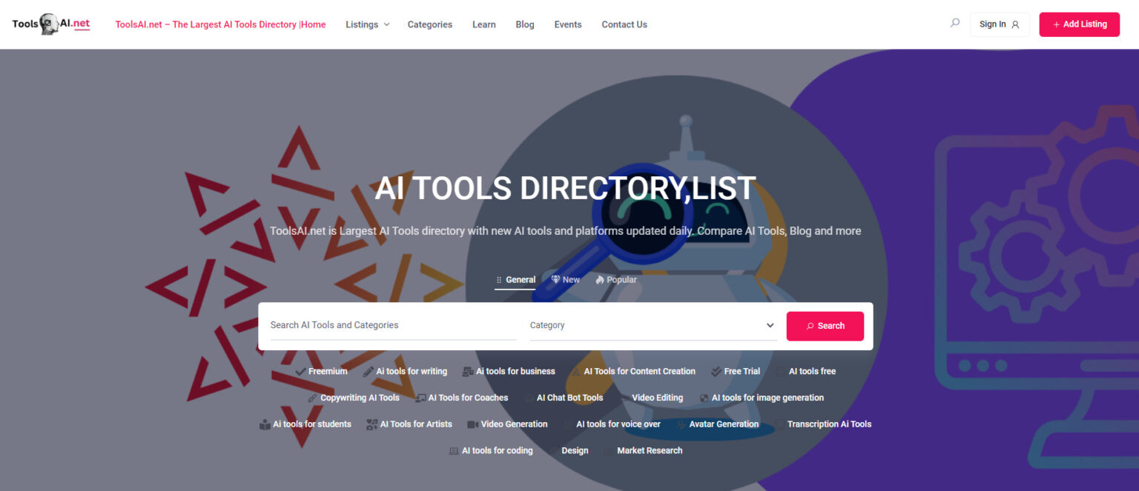Click the AI tools for coding laptop icon
The height and width of the screenshot is (491, 1139).
point(453,451)
